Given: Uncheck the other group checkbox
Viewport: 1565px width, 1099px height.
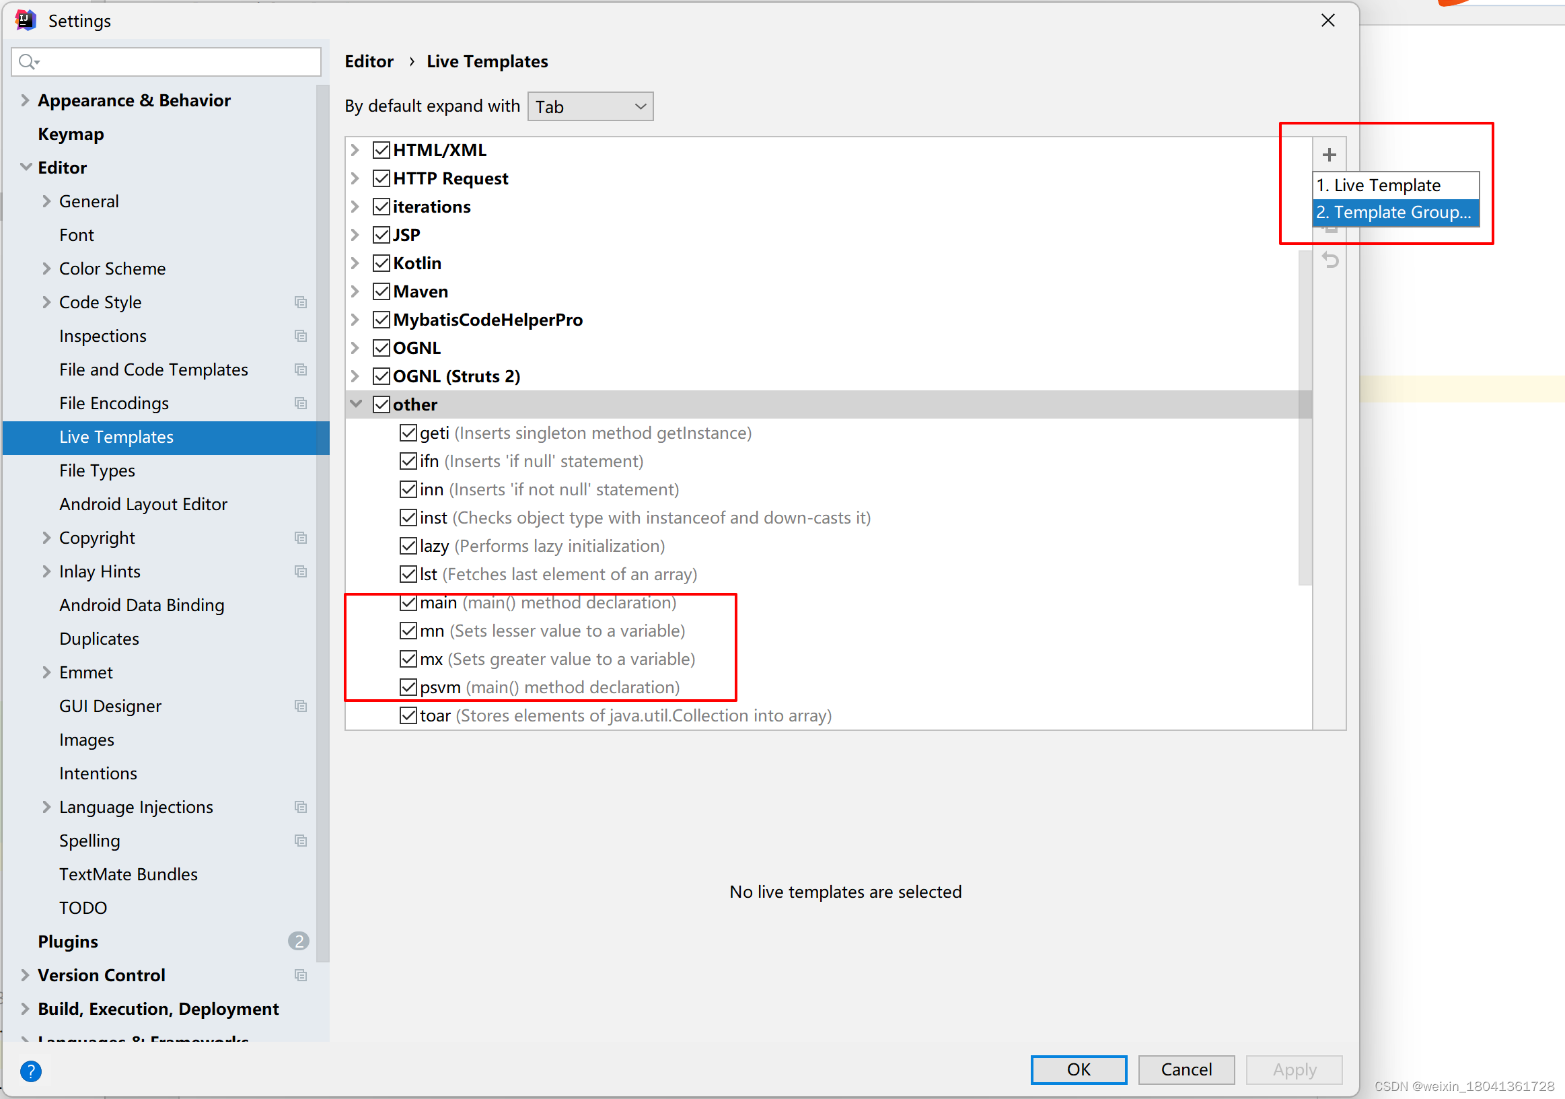Looking at the screenshot, I should click(x=381, y=404).
